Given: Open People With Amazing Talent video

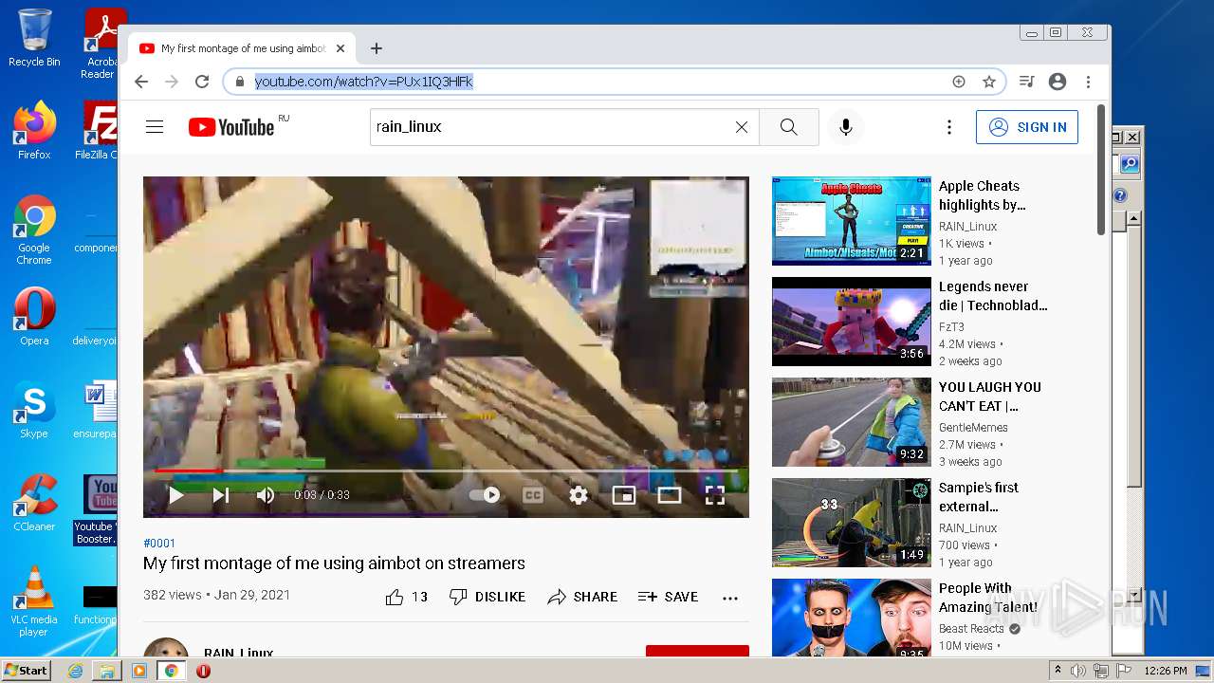Looking at the screenshot, I should click(852, 618).
